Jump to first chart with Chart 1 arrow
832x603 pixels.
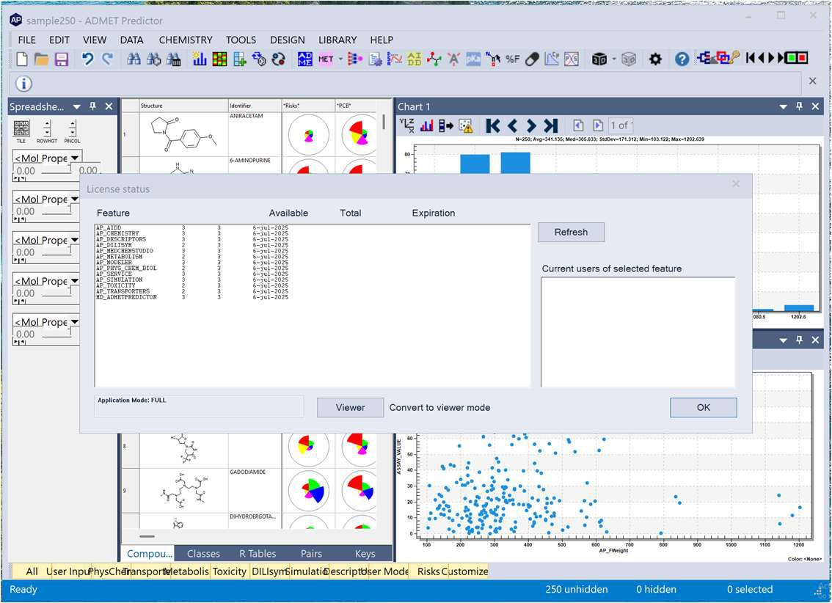[492, 125]
